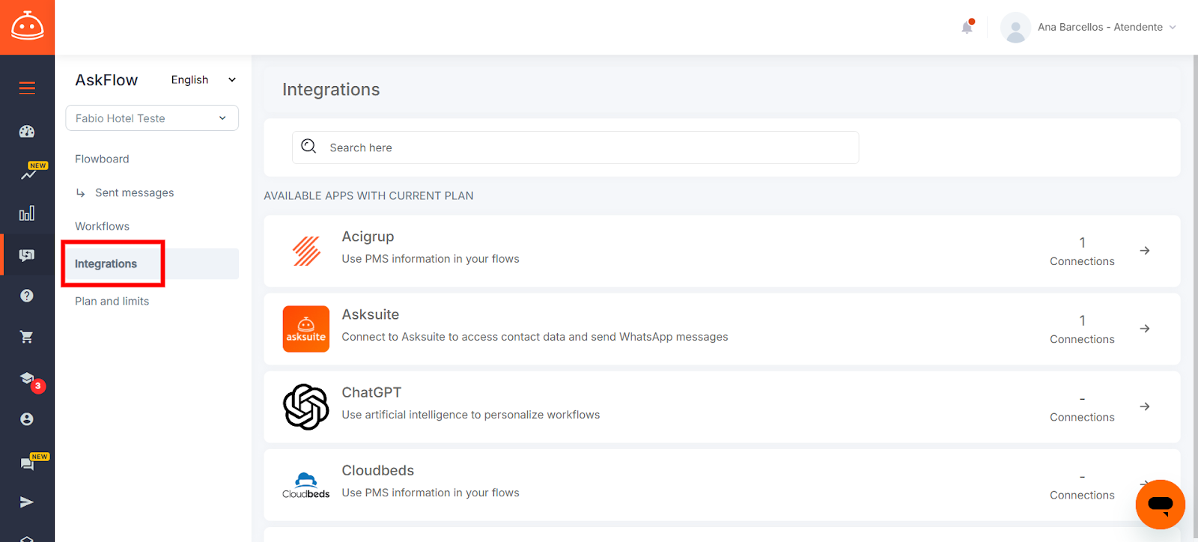Click the search magnifier icon
The image size is (1198, 542).
click(308, 147)
